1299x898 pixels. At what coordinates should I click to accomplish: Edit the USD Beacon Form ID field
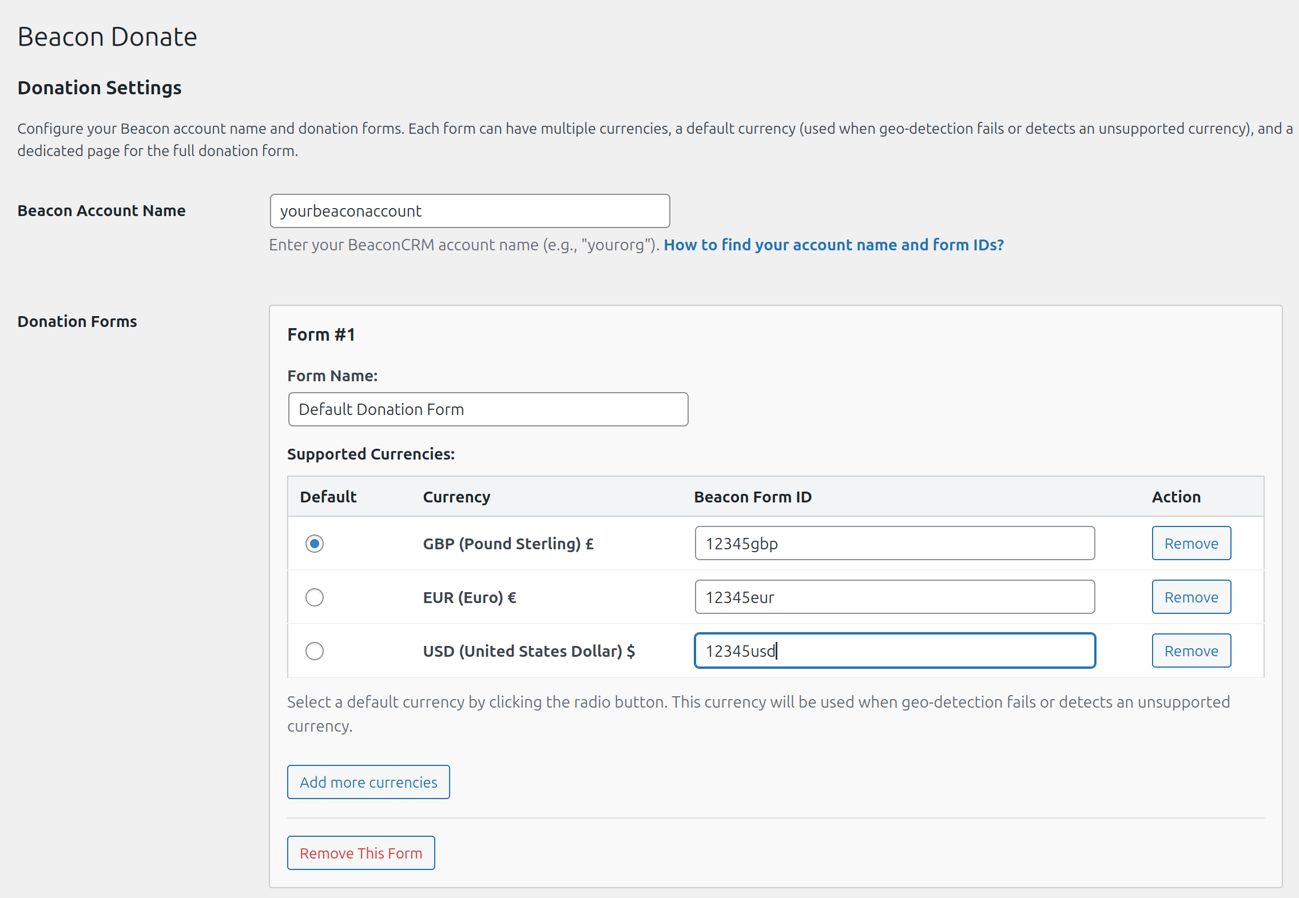(x=894, y=650)
